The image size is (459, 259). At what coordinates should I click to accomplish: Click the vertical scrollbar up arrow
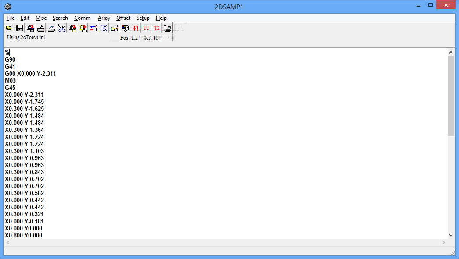pos(451,52)
